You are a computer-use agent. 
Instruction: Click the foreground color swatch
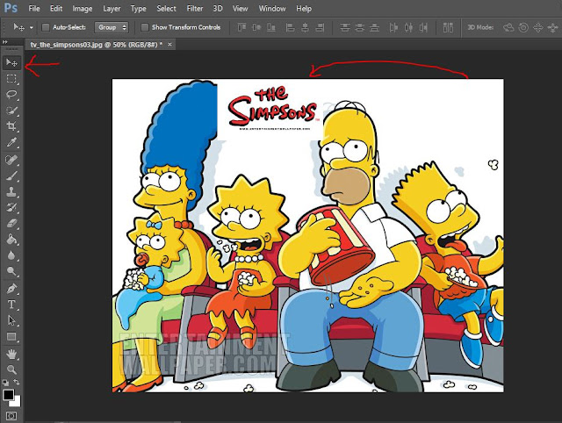(8, 395)
